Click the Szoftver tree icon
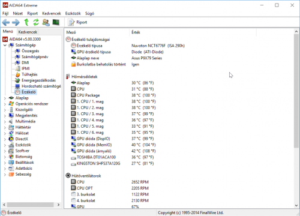 point(11,151)
